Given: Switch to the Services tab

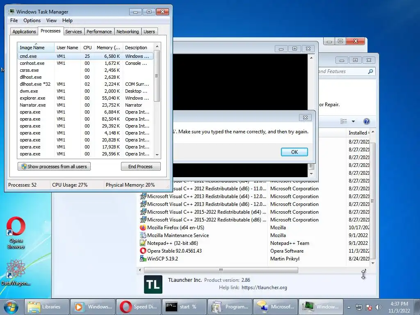Looking at the screenshot, I should pos(73,32).
